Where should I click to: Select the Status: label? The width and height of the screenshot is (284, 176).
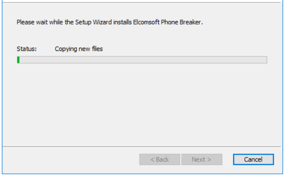click(x=27, y=49)
